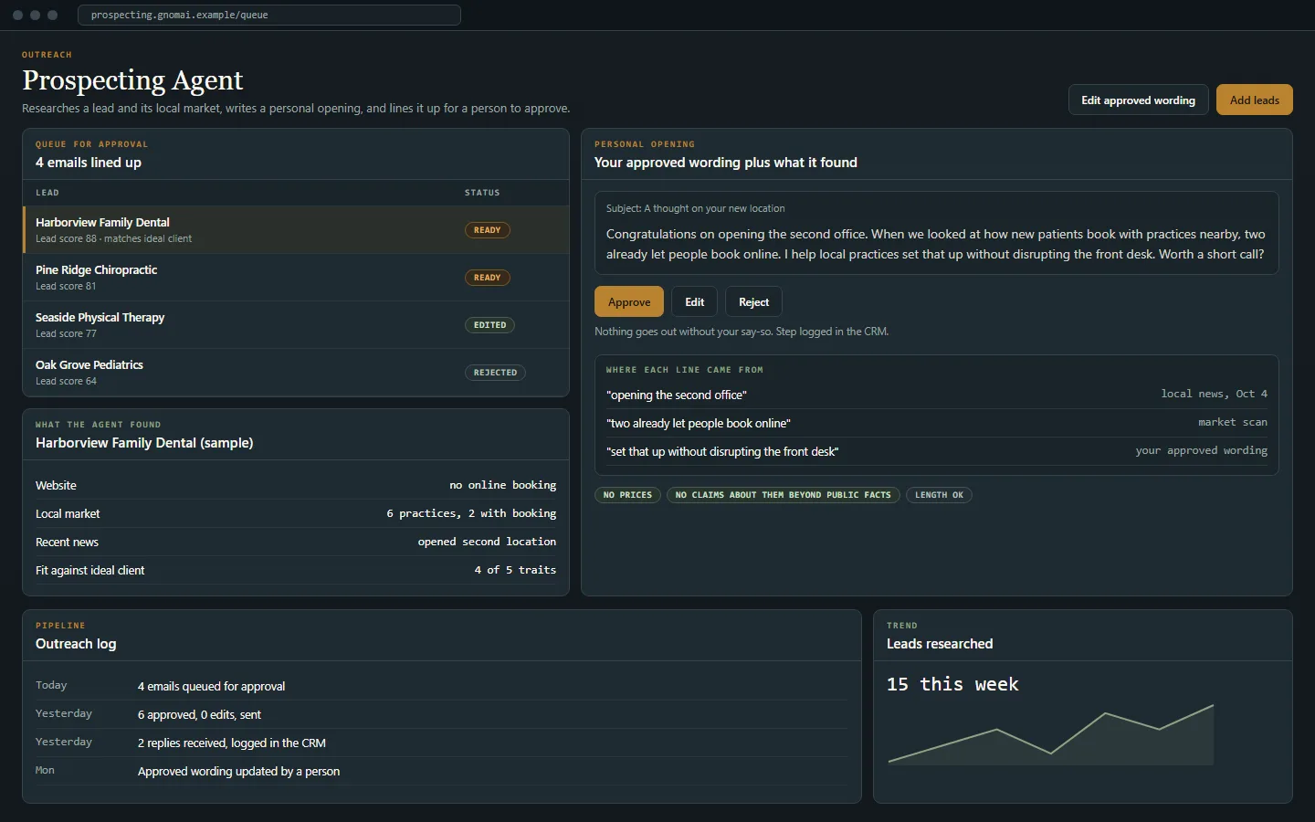The width and height of the screenshot is (1315, 822).
Task: Open the Pine Ridge Chiropractic lead
Action: click(x=296, y=278)
